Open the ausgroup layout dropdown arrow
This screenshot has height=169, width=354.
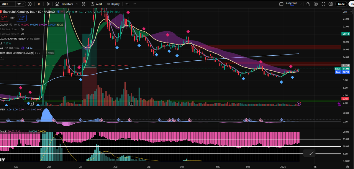[x=301, y=4]
